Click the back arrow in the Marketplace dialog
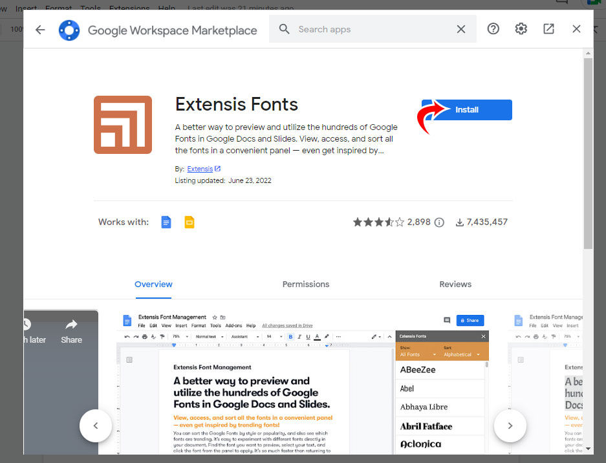 (39, 29)
